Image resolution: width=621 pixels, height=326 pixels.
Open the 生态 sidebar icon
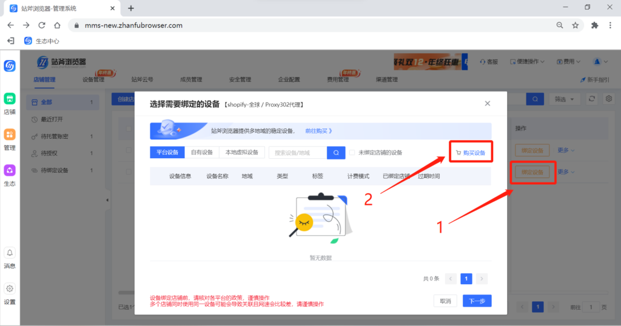[x=10, y=170]
